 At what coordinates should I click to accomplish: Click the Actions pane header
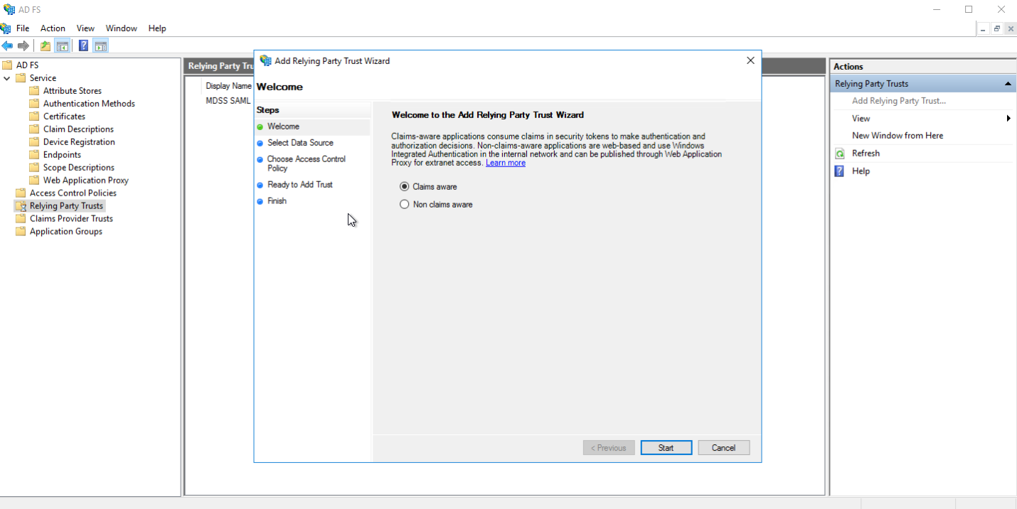[x=923, y=67]
